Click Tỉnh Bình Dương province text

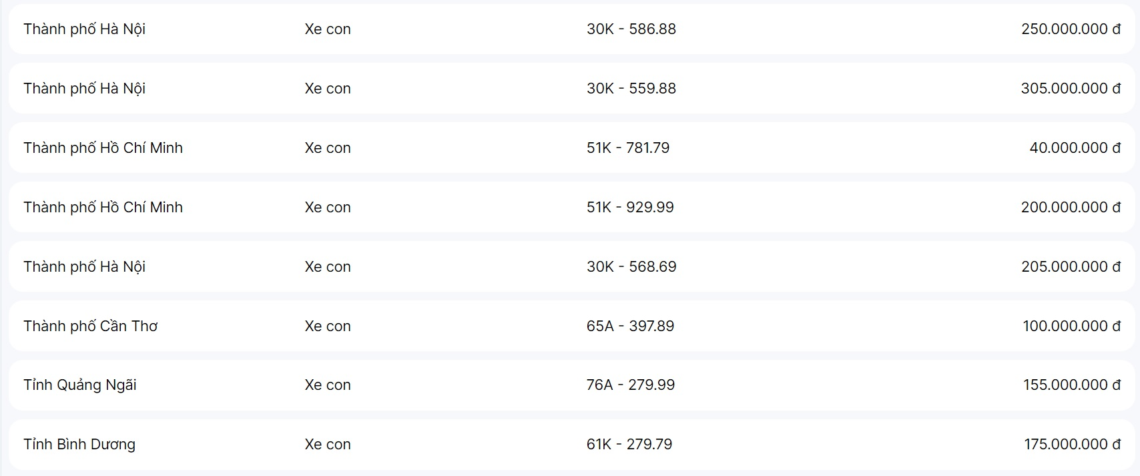pyautogui.click(x=79, y=445)
